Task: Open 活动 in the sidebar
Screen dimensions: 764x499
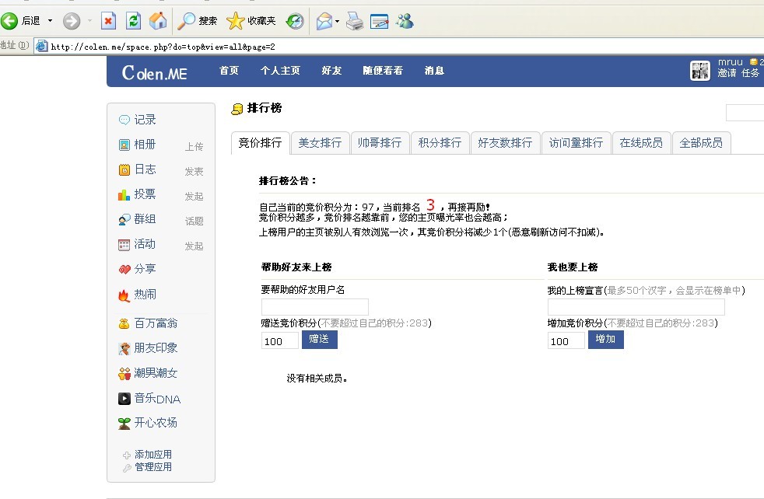Action: 145,244
